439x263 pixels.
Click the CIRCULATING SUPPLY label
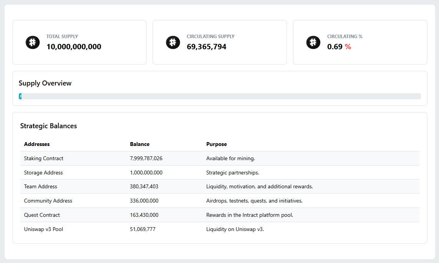click(x=211, y=37)
